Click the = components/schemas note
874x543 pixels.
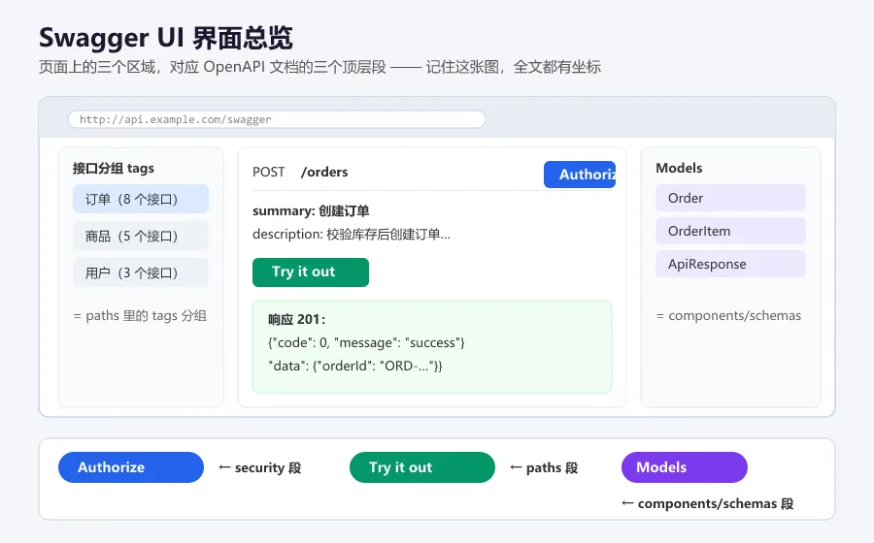coord(728,315)
